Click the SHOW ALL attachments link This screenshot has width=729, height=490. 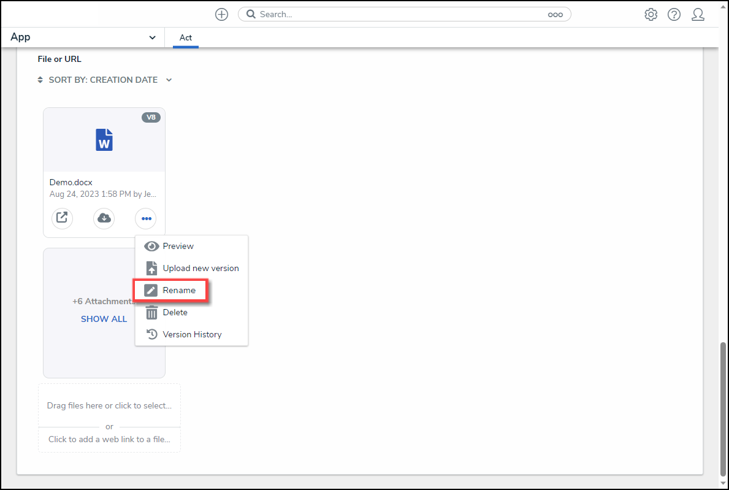coord(104,319)
